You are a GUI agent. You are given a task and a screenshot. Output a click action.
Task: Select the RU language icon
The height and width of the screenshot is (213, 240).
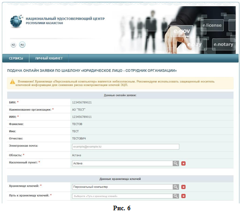22,45
